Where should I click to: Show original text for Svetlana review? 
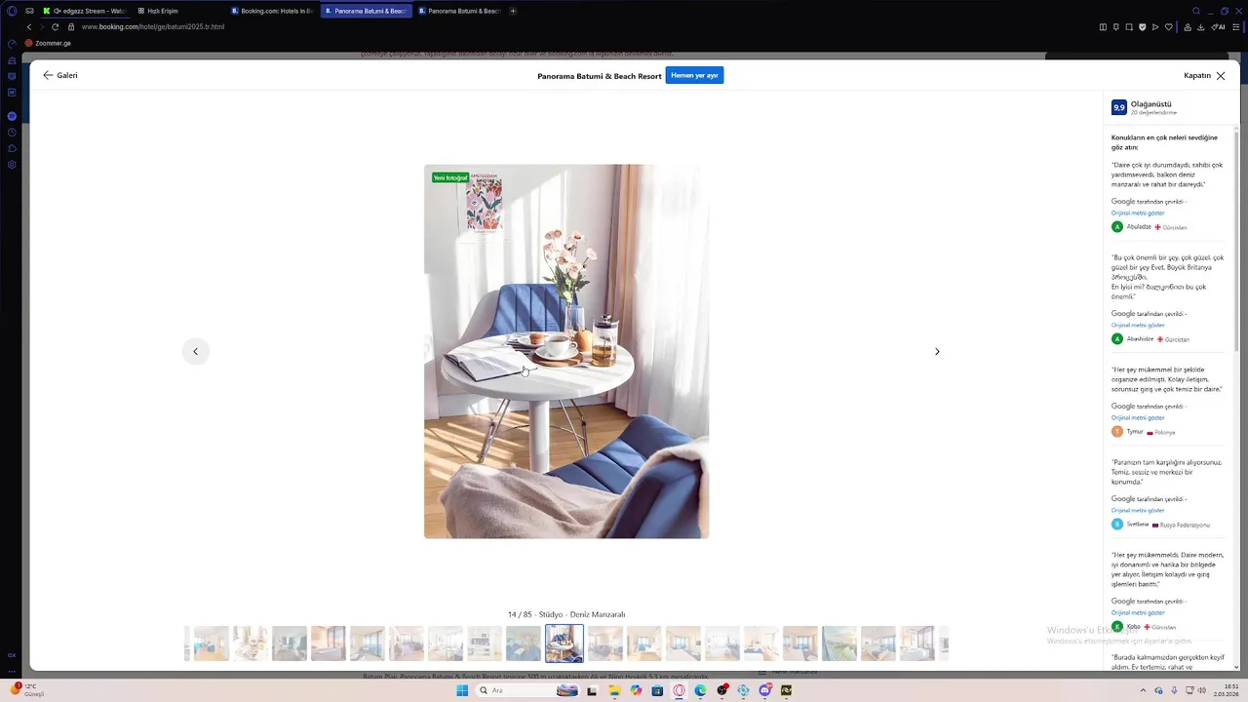click(x=1138, y=510)
